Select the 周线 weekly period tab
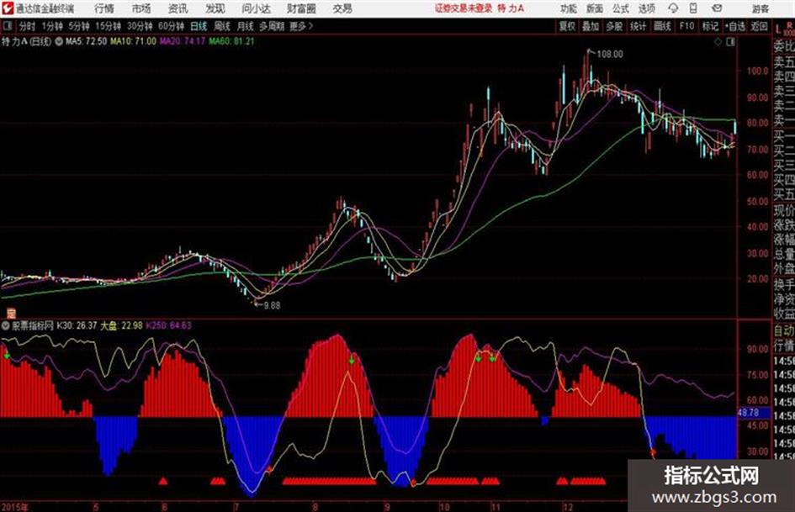The width and height of the screenshot is (795, 512). [222, 26]
